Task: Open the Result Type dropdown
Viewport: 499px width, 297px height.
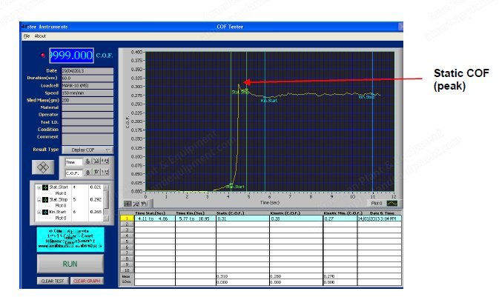Action: (87, 150)
